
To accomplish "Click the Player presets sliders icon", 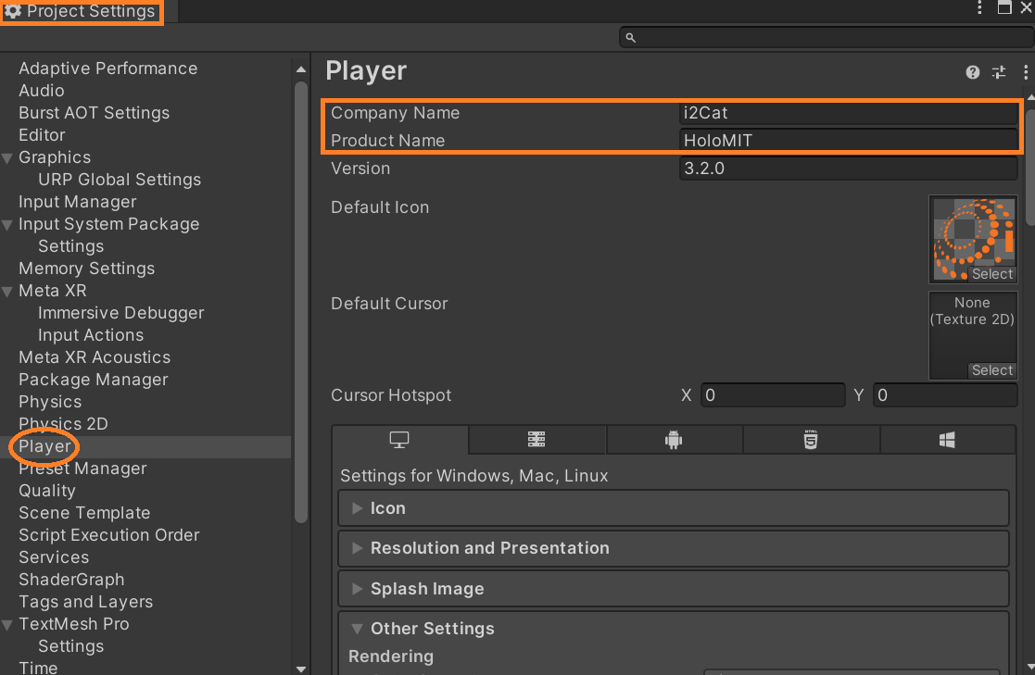I will (x=998, y=72).
